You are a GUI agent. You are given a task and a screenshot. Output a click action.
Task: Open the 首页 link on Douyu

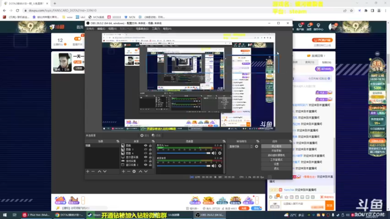[x=79, y=27]
